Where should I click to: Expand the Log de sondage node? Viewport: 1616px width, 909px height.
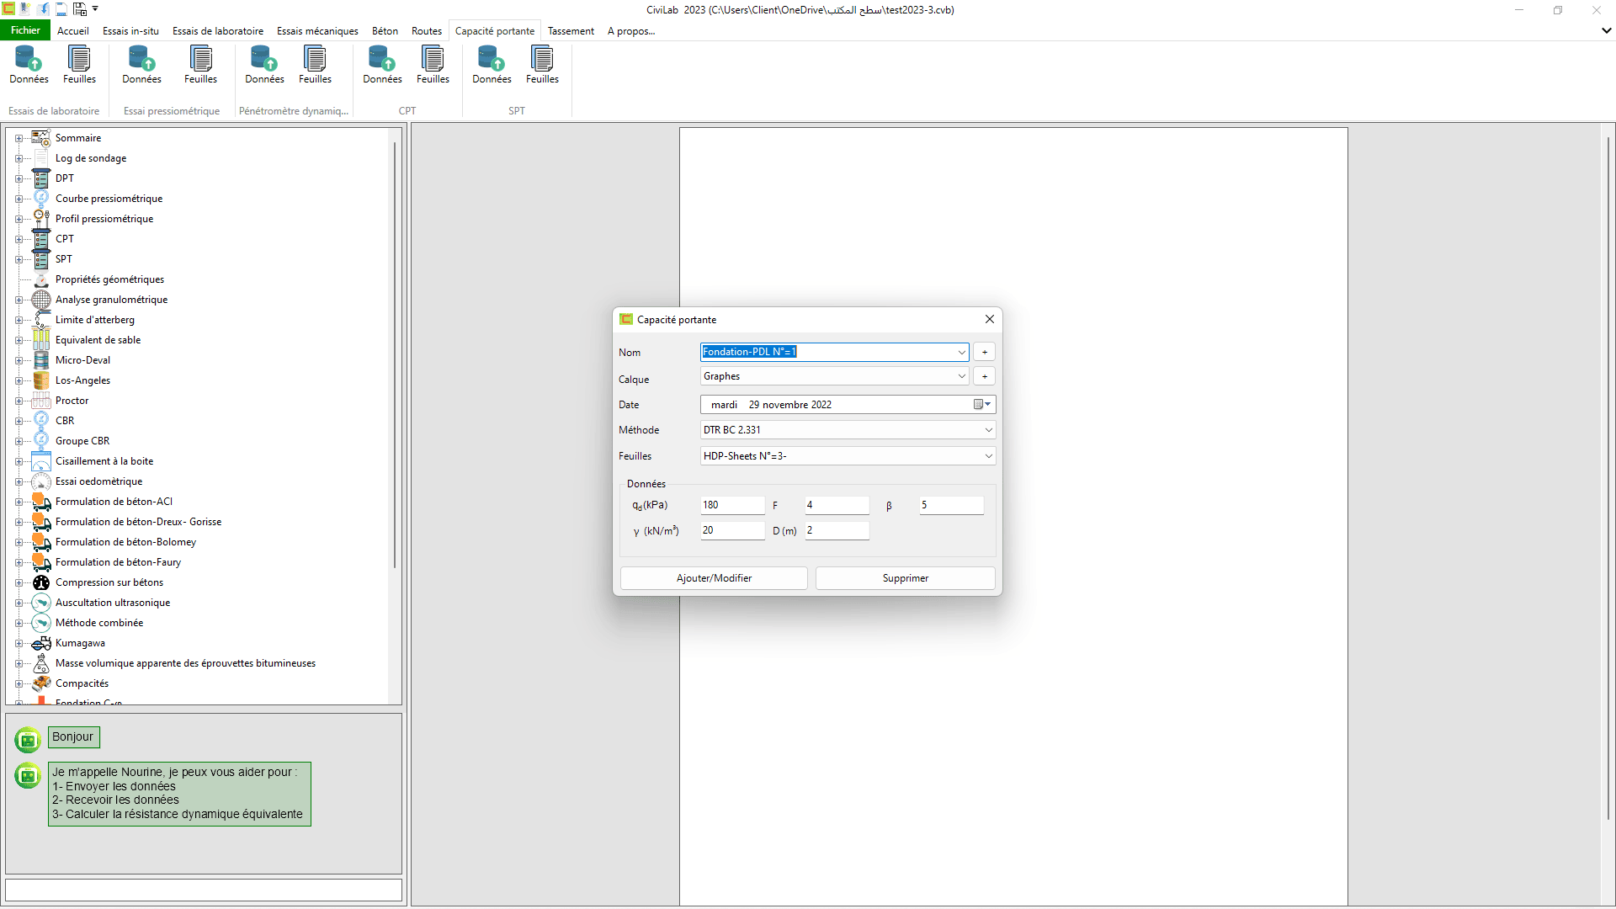19,158
